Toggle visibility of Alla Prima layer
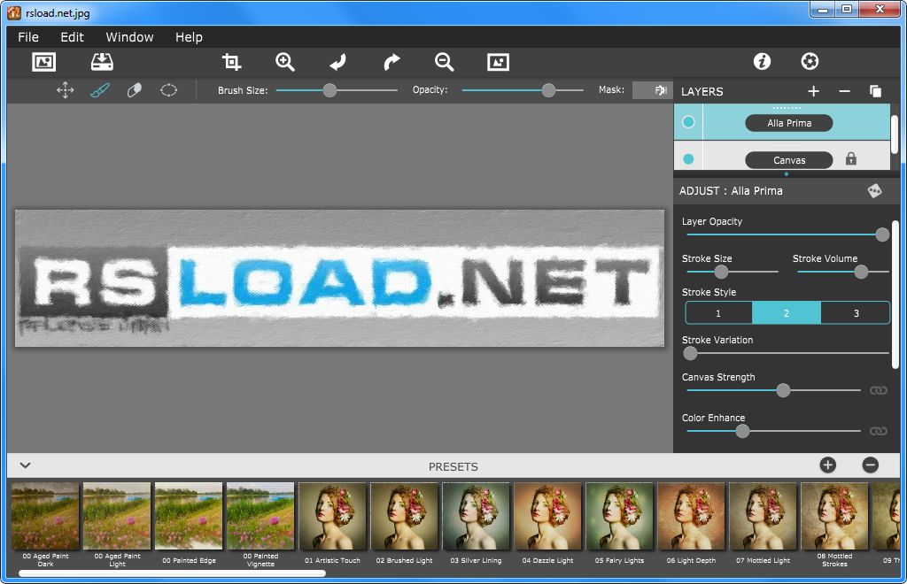The image size is (907, 584). point(688,122)
